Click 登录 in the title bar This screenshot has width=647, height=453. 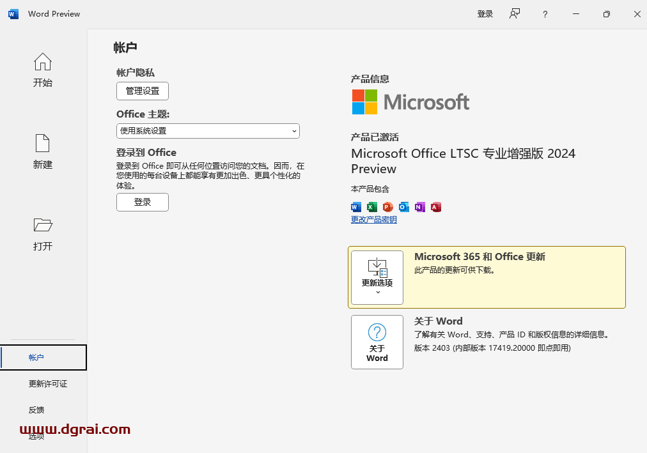tap(485, 14)
